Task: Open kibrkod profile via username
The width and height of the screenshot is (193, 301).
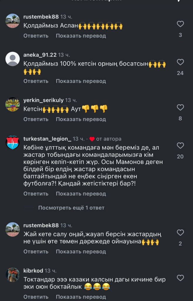Action: 33,271
